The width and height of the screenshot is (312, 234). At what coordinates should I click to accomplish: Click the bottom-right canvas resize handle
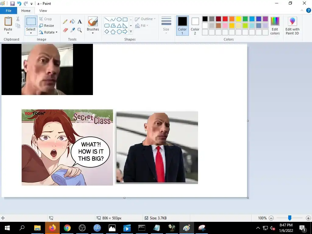pyautogui.click(x=248, y=198)
